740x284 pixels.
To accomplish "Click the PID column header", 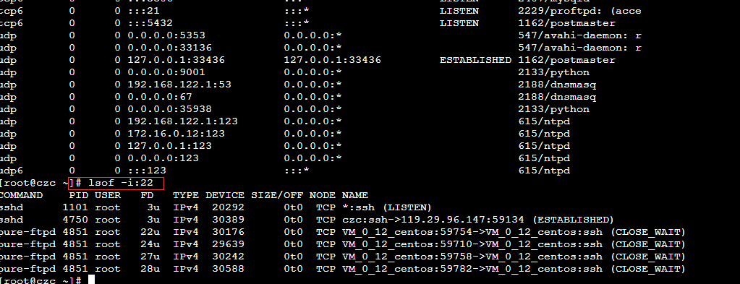I will [78, 195].
